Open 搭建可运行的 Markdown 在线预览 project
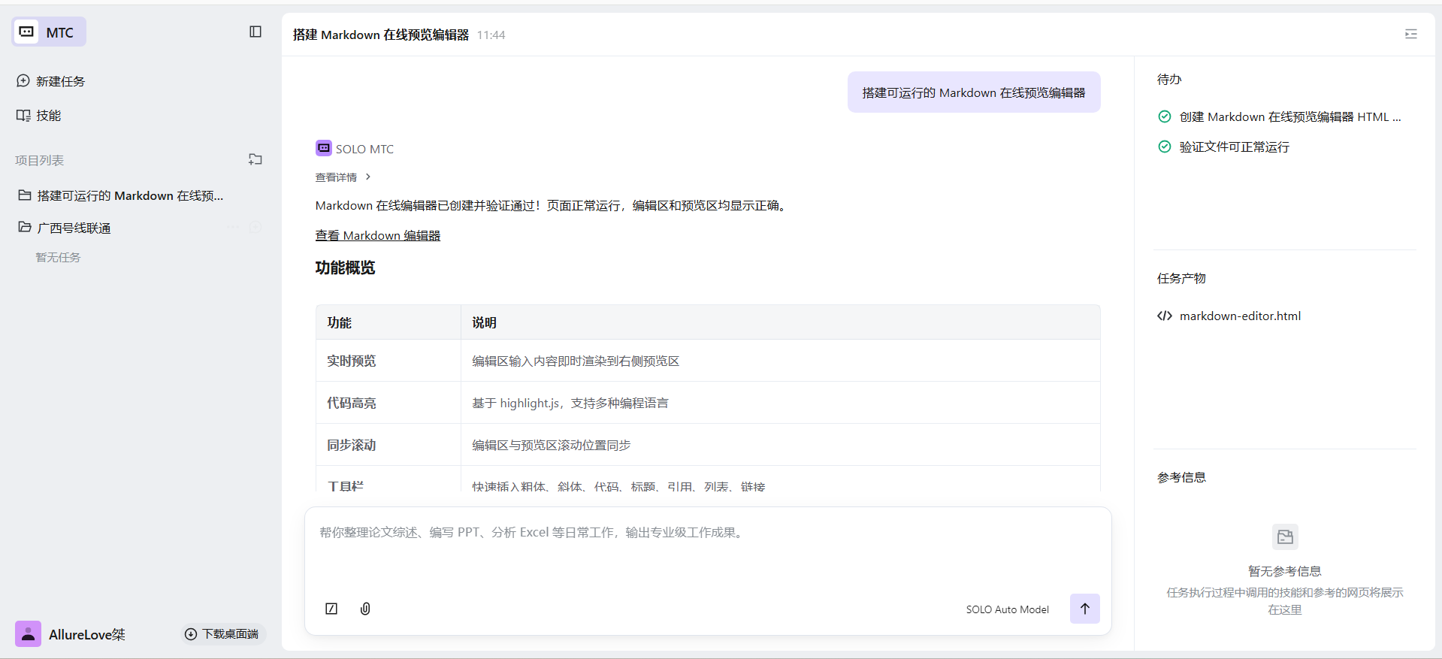This screenshot has width=1442, height=659. (x=129, y=195)
